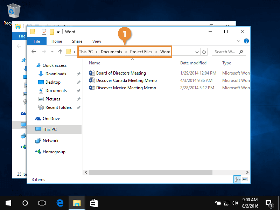280x210 pixels.
Task: Click the Up one level arrow
Action: (60, 51)
